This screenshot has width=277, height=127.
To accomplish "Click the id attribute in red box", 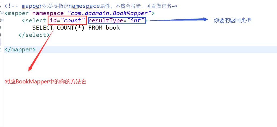I will pos(53,21).
